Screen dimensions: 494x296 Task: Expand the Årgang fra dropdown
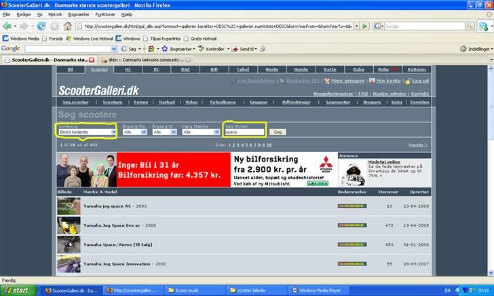pos(134,132)
